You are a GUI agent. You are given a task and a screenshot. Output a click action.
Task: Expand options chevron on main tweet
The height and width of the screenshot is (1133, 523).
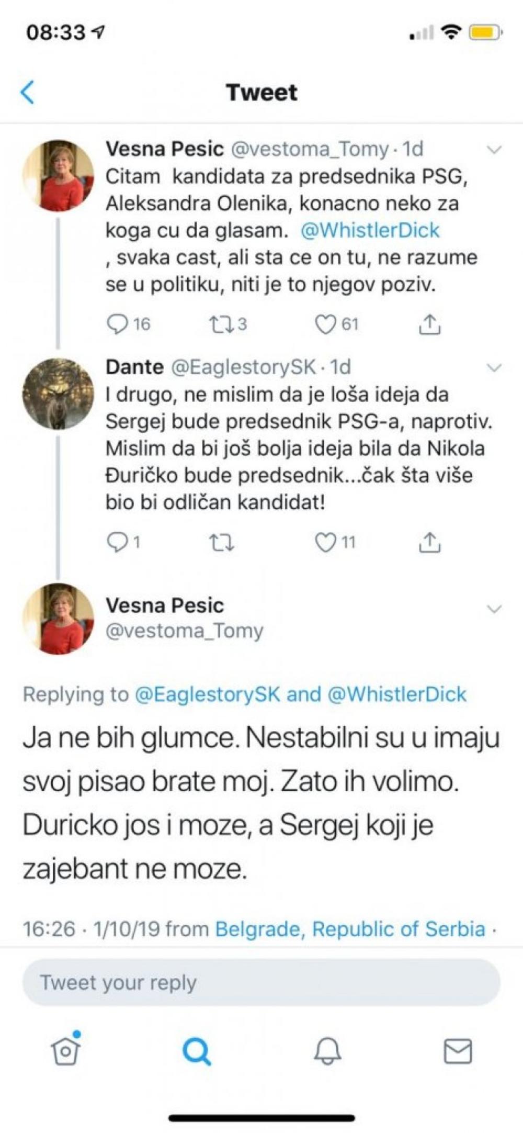494,609
